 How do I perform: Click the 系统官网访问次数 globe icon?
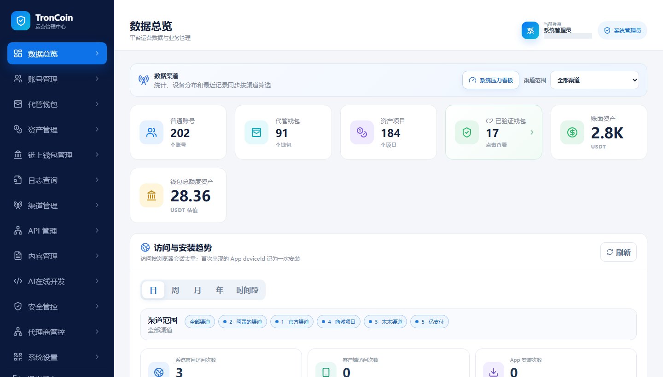click(x=159, y=371)
